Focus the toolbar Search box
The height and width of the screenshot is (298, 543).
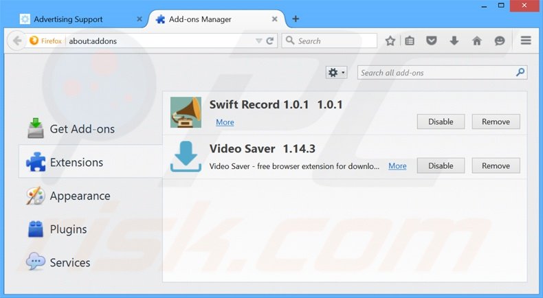tap(329, 41)
